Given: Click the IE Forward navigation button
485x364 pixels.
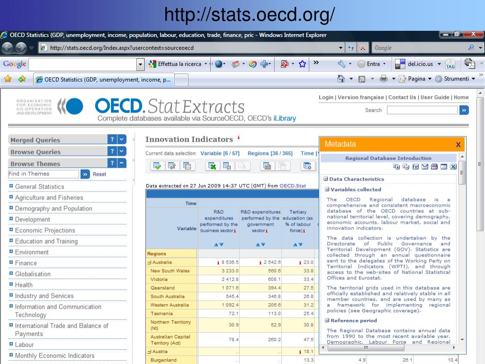Looking at the screenshot, I should (x=21, y=48).
